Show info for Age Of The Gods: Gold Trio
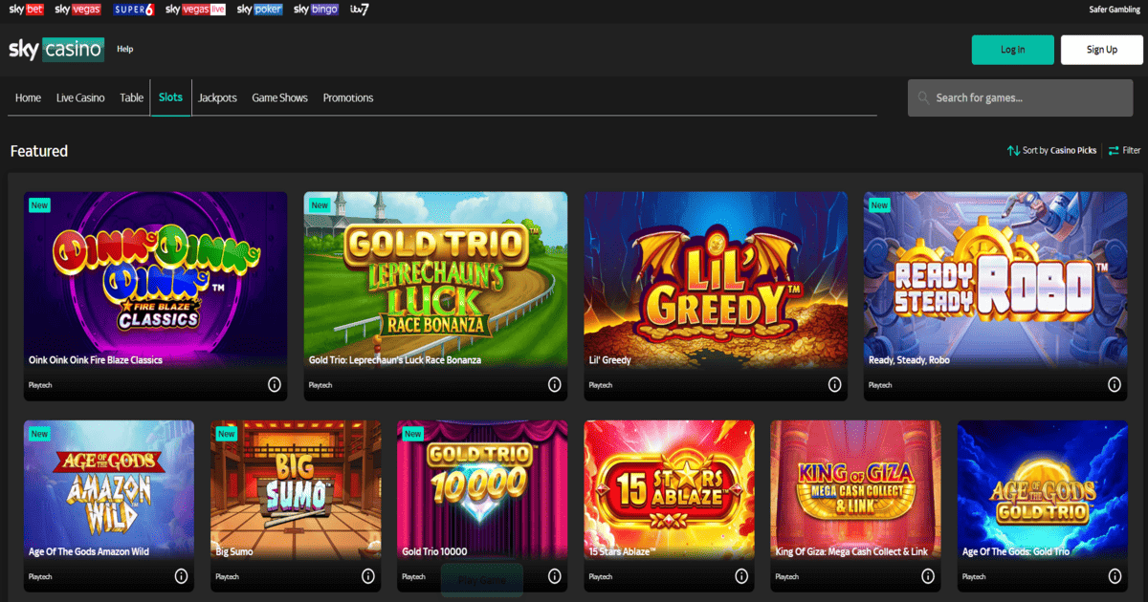This screenshot has width=1148, height=602. click(x=1115, y=576)
